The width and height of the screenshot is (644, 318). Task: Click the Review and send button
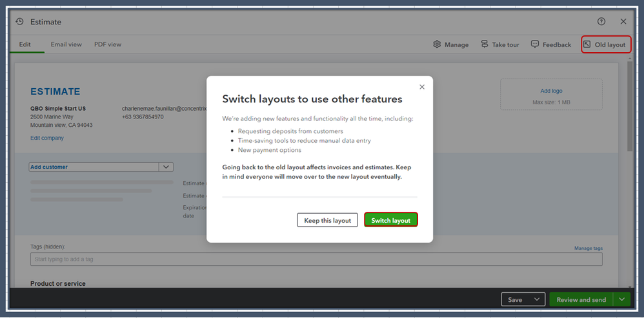(581, 299)
